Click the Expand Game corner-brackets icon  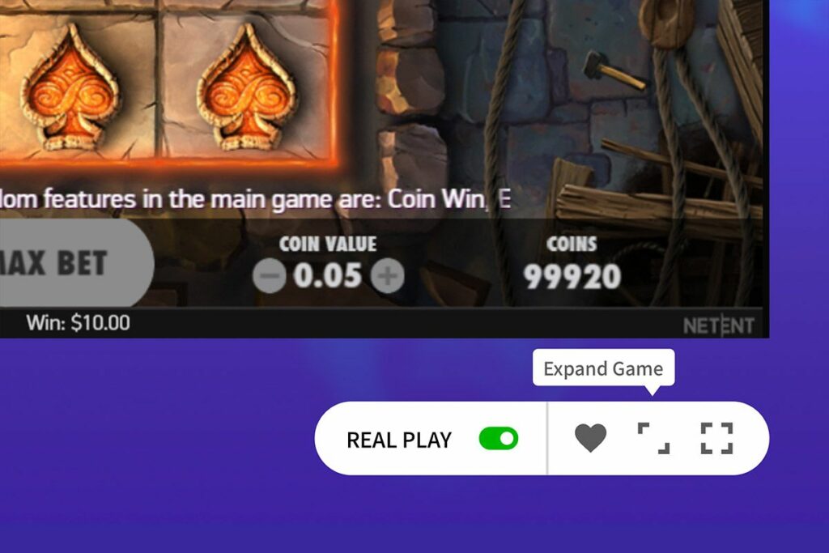click(653, 438)
